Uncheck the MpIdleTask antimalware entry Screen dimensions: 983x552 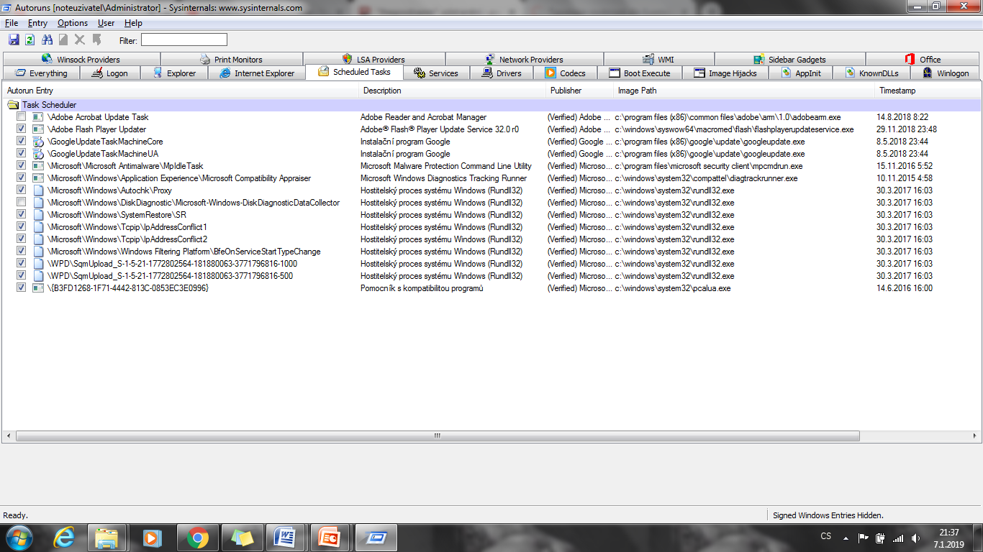pos(22,166)
